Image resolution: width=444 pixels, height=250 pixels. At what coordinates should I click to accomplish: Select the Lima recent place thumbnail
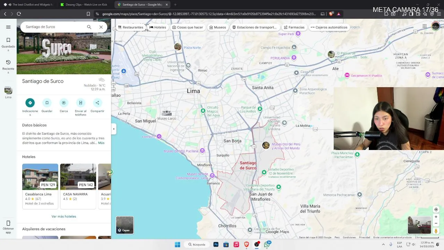(x=8, y=91)
